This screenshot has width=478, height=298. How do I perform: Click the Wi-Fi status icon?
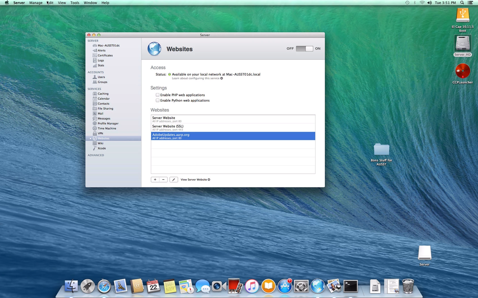422,3
